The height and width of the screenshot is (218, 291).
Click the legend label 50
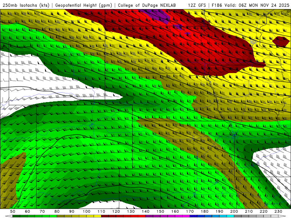13,211
